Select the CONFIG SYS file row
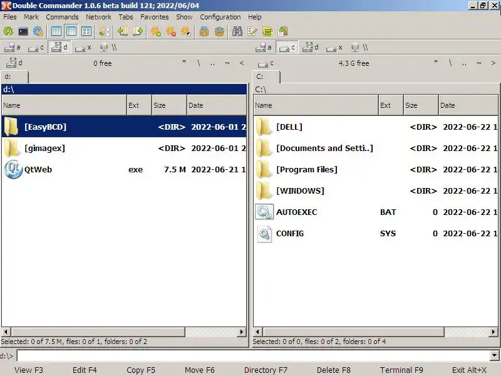Screen dimensions: 501x376 click(376, 233)
